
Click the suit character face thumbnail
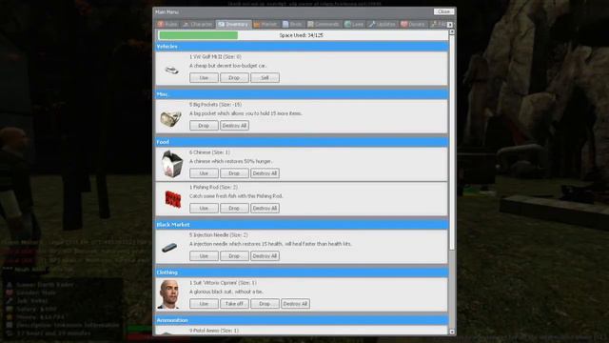pos(169,294)
